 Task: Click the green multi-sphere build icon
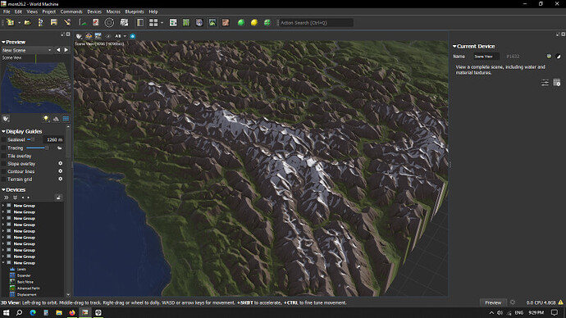pos(267,22)
